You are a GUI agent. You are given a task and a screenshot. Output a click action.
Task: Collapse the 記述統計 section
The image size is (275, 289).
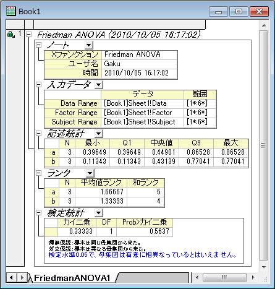38,134
